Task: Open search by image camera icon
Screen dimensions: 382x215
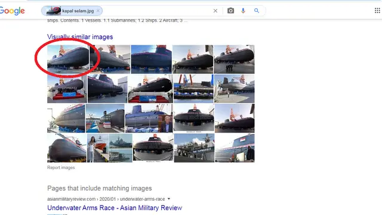Action: click(x=230, y=11)
